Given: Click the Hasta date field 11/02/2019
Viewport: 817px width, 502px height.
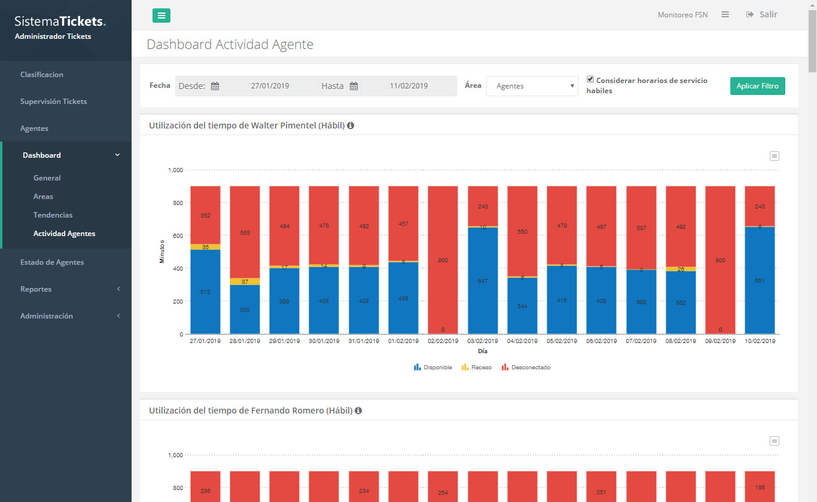Looking at the screenshot, I should coord(408,86).
